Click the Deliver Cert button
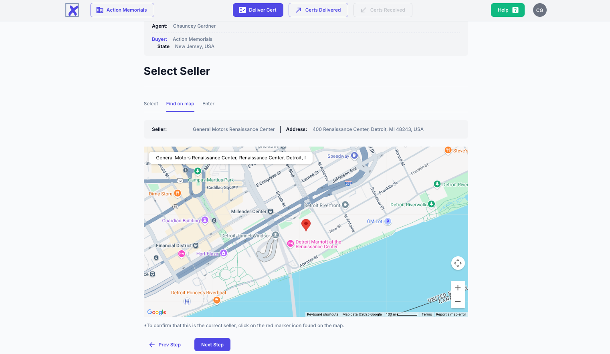The height and width of the screenshot is (354, 610). (258, 10)
